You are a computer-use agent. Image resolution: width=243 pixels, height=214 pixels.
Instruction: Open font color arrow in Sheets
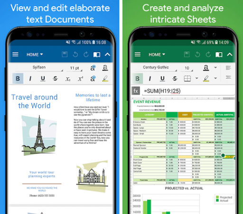(x=215, y=67)
